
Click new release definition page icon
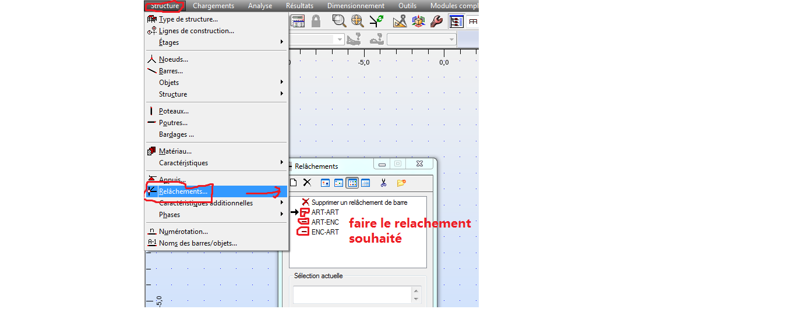coord(293,183)
